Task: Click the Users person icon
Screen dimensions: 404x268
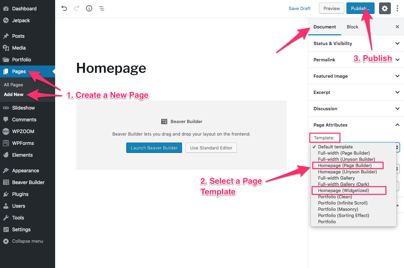Action: point(6,206)
